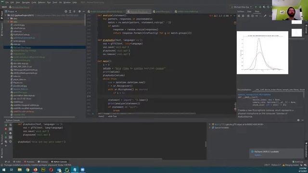The width and height of the screenshot is (308, 173).
Task: Click the green Run button in toolbar
Action: click(256, 7)
